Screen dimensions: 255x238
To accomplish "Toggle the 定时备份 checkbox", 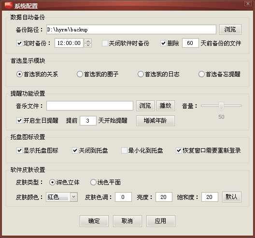I will pyautogui.click(x=19, y=43).
